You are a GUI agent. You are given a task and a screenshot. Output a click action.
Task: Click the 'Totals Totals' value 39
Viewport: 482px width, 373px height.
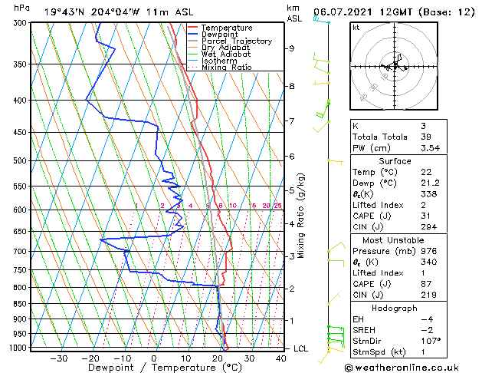coord(426,137)
